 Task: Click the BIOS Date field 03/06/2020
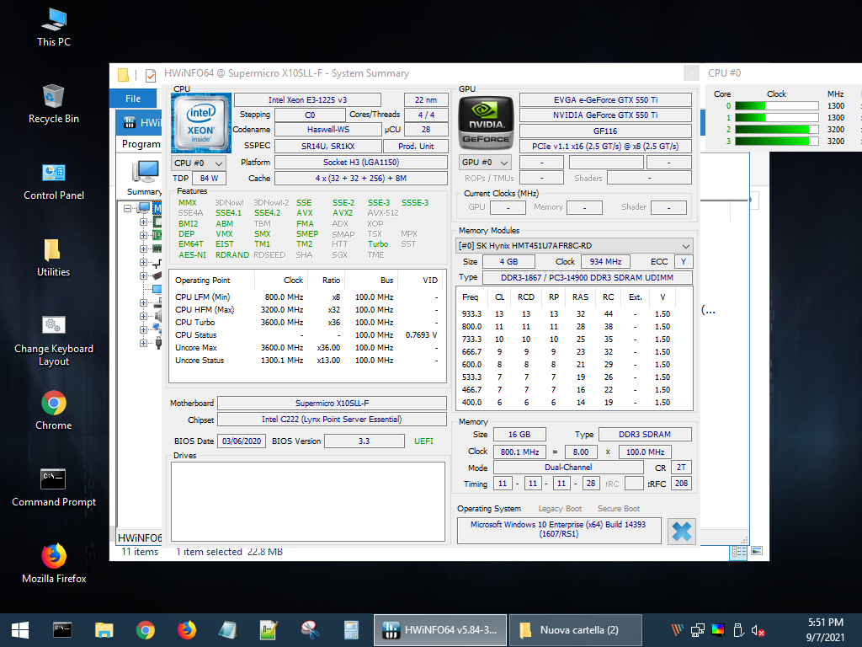coord(242,441)
